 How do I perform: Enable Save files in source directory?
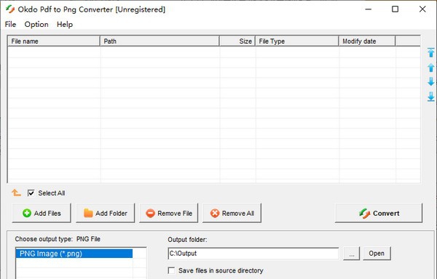click(x=171, y=270)
